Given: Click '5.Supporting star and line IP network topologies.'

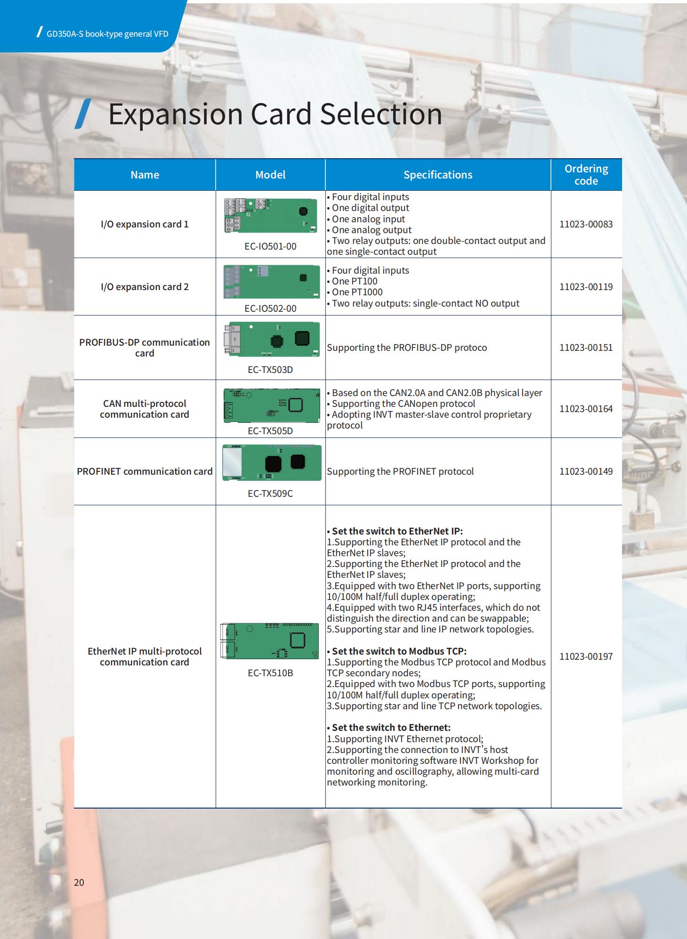Looking at the screenshot, I should [x=430, y=629].
